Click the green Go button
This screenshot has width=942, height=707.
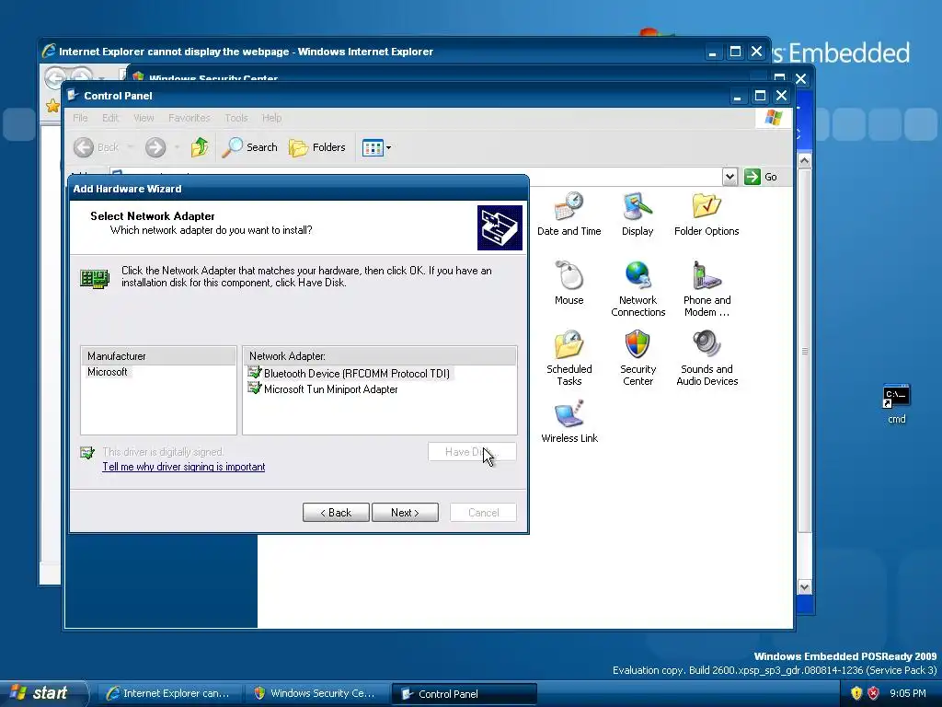[x=761, y=177]
